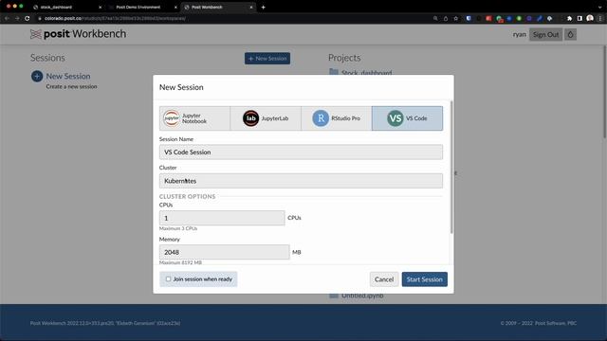Click the share icon in address bar
The width and height of the screenshot is (607, 341).
click(446, 18)
